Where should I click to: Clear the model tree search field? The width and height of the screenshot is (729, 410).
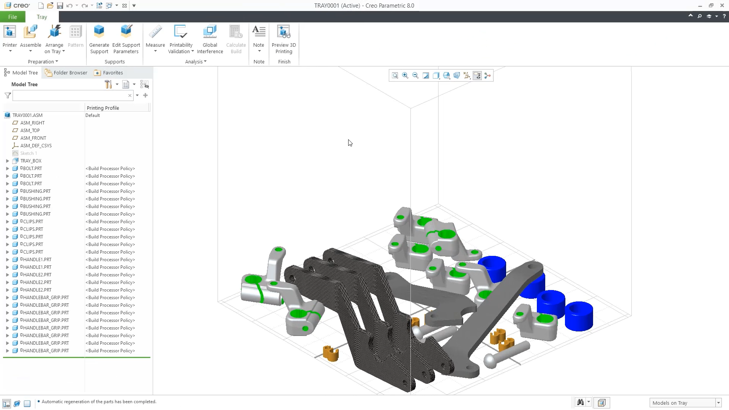(130, 95)
